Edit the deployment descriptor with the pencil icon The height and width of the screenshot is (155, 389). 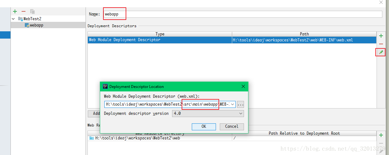[381, 52]
